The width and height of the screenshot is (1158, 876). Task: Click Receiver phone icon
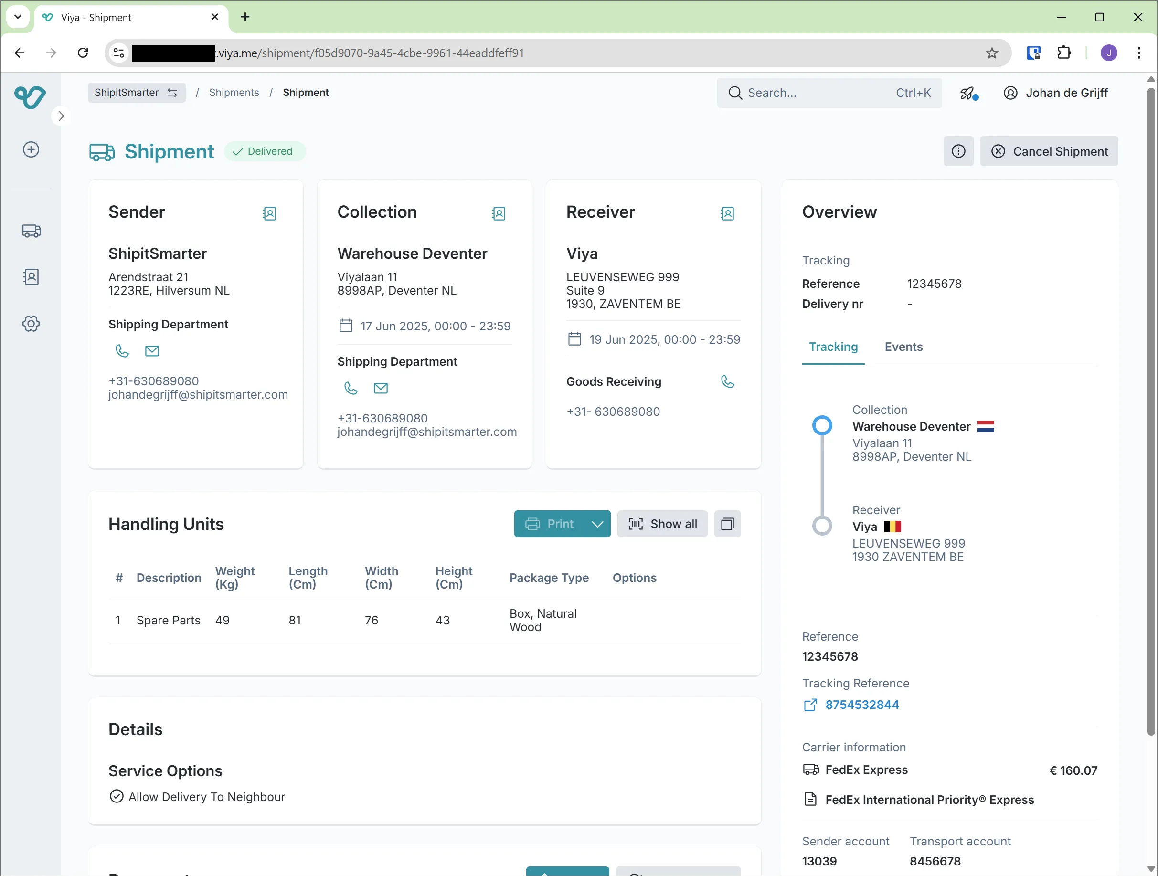point(727,381)
